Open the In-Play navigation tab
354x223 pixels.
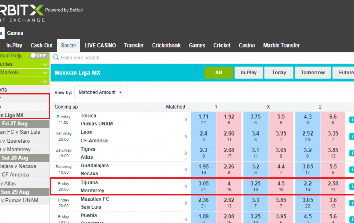click(x=14, y=46)
